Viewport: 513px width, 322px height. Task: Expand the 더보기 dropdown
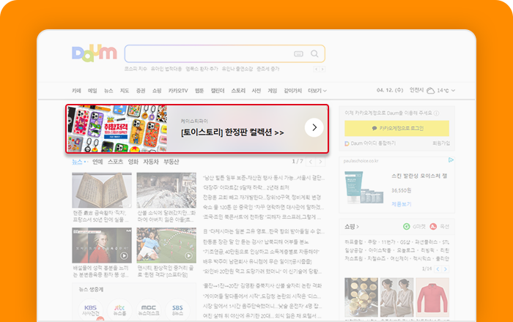(317, 91)
